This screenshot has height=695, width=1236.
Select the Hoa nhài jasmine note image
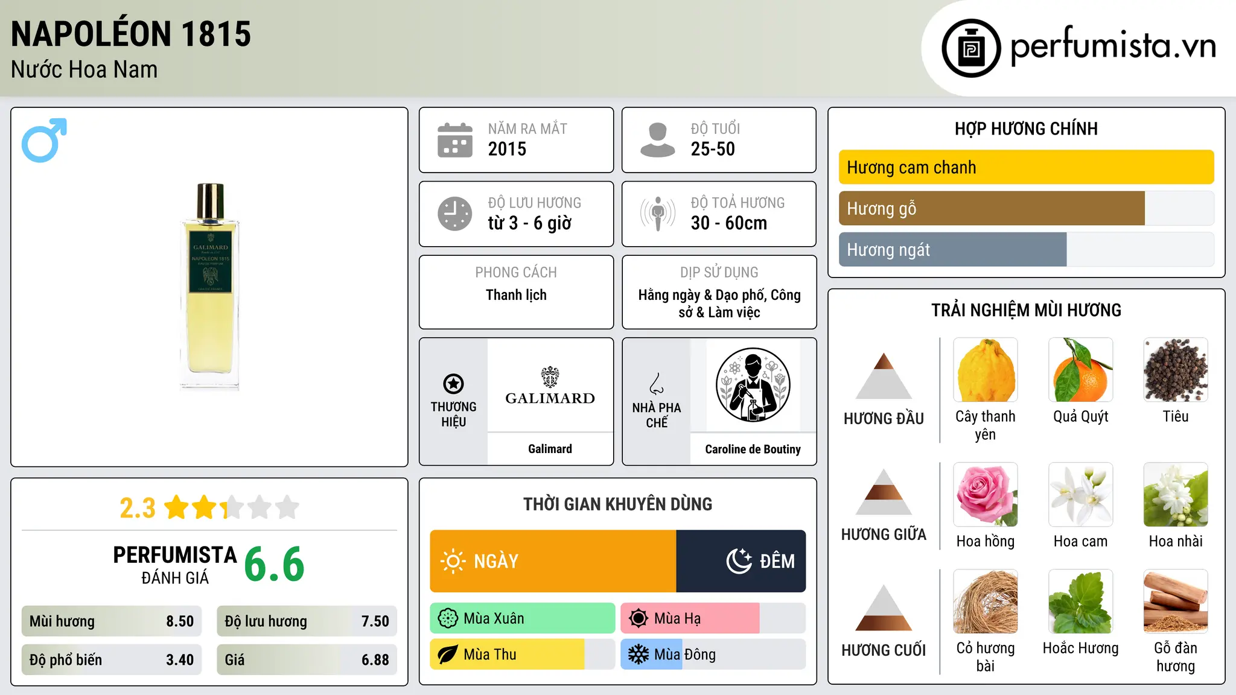coord(1176,495)
